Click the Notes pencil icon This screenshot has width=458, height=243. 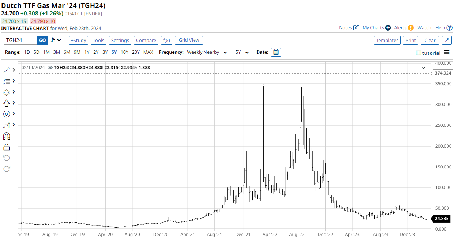click(x=356, y=28)
